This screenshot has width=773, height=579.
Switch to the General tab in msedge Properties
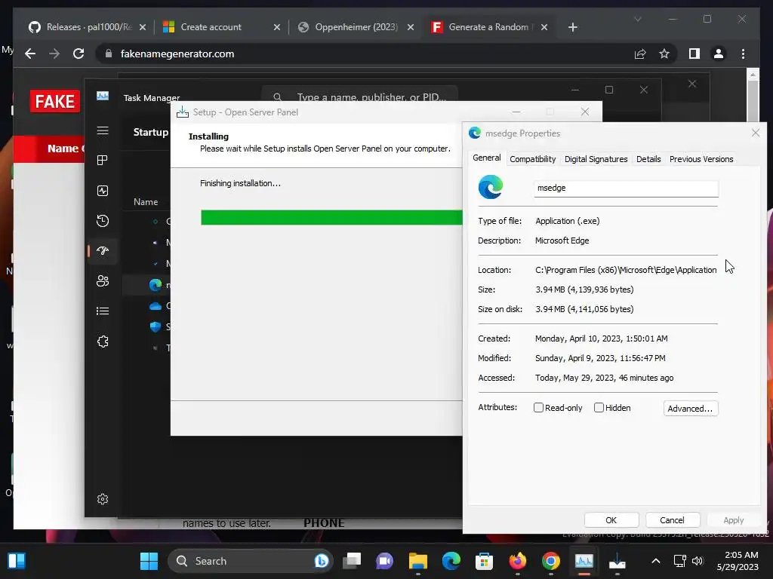pyautogui.click(x=487, y=158)
